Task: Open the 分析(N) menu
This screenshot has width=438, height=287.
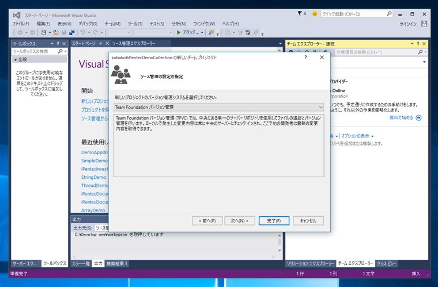Action: pyautogui.click(x=179, y=24)
